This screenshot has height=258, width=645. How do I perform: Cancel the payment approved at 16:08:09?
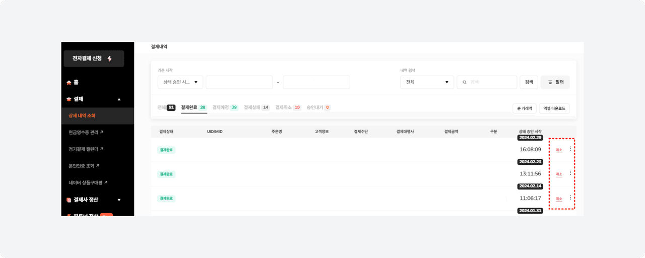(559, 150)
